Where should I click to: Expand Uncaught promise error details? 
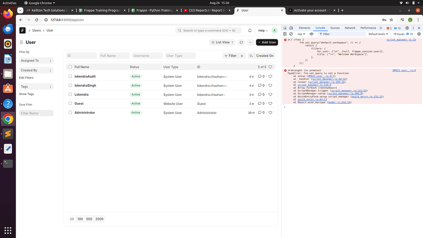point(289,70)
